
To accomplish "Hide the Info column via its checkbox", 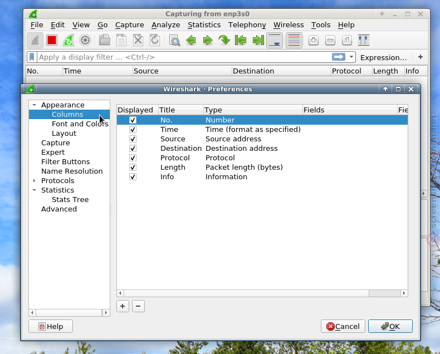I will pyautogui.click(x=133, y=177).
